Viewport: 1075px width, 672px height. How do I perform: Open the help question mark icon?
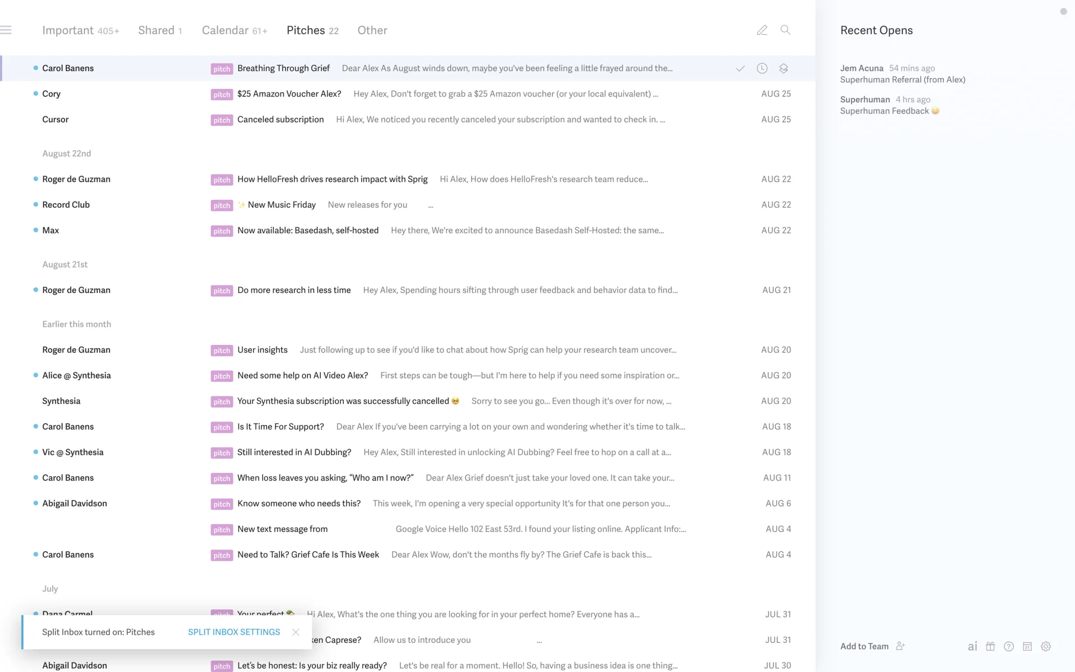[1009, 646]
